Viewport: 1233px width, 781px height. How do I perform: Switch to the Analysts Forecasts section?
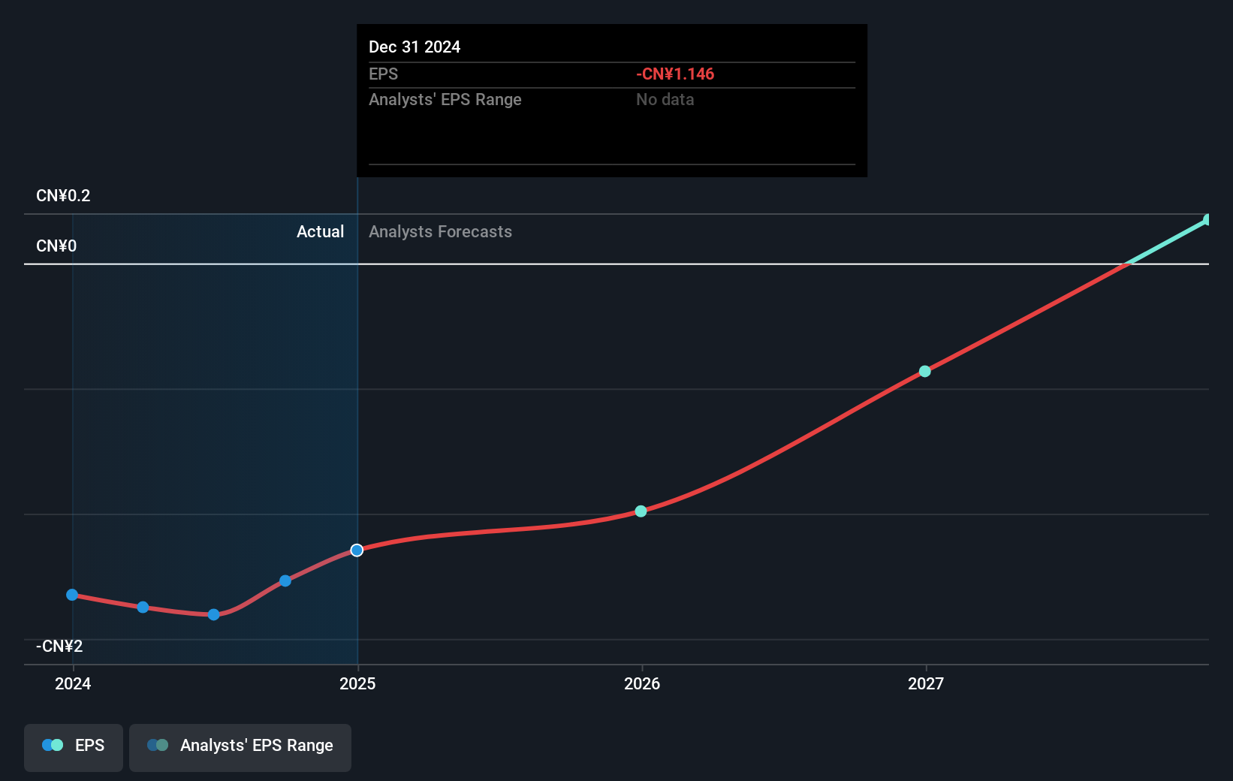pyautogui.click(x=440, y=231)
